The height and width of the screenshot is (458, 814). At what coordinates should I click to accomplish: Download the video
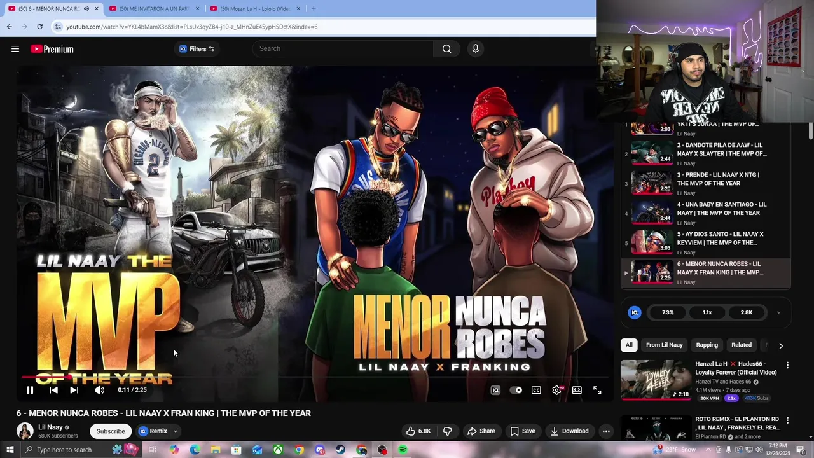[x=569, y=431]
